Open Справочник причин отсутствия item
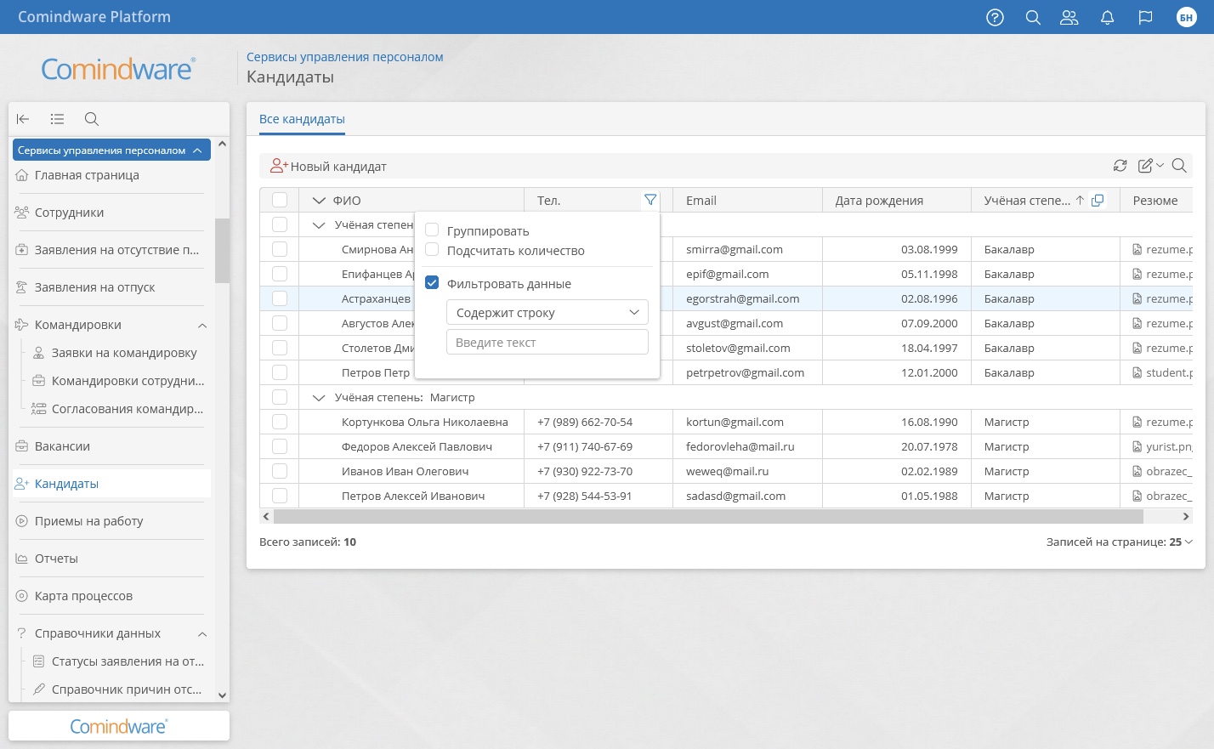1214x749 pixels. 127,689
